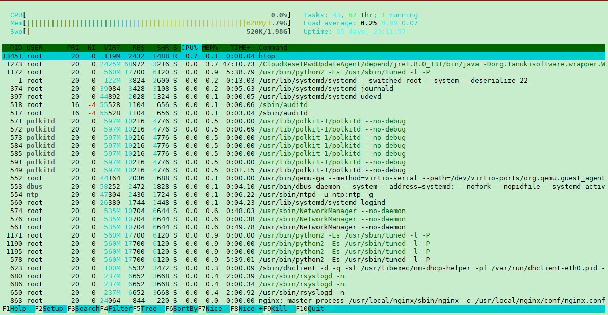Screen dimensions: 608x315
Task: Select the auditd row, PID 517
Action: point(304,113)
